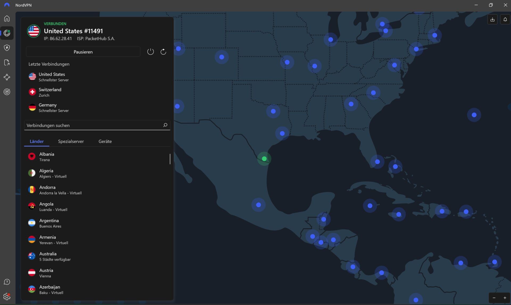Click the search magnifier icon
Viewport: 511px width, 305px height.
[165, 125]
